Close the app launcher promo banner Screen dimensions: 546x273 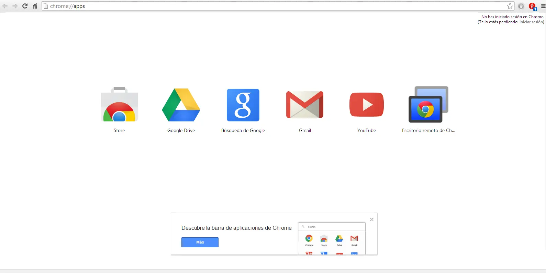[371, 219]
